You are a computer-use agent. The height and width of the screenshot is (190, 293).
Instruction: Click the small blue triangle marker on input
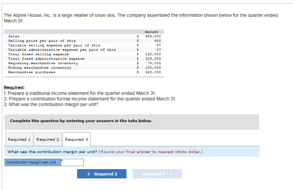click(62, 160)
